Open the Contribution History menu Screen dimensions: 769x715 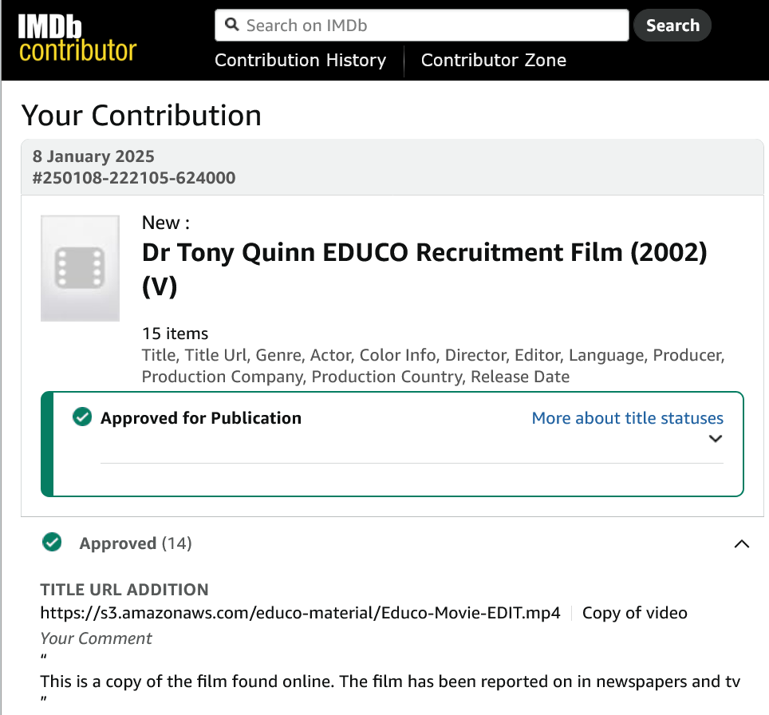tap(300, 61)
